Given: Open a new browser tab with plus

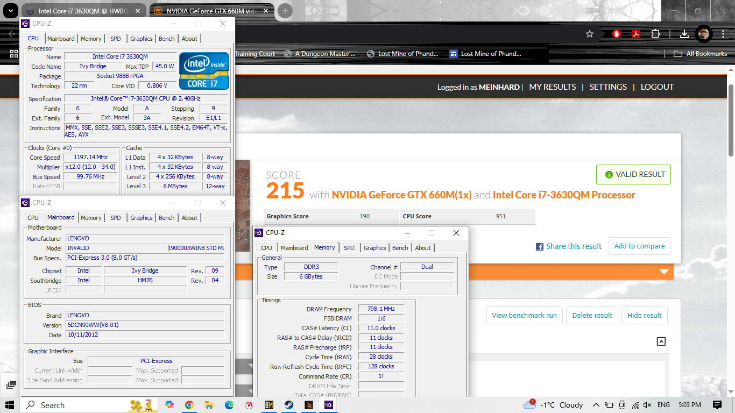Looking at the screenshot, I should click(x=285, y=11).
